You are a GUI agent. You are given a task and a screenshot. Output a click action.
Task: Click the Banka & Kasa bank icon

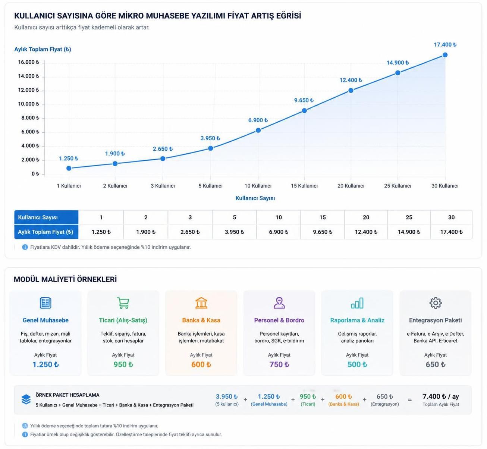tap(201, 303)
